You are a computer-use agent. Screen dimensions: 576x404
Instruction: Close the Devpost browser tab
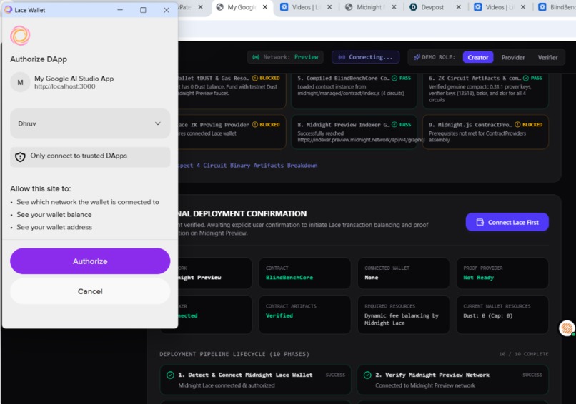[x=459, y=7]
